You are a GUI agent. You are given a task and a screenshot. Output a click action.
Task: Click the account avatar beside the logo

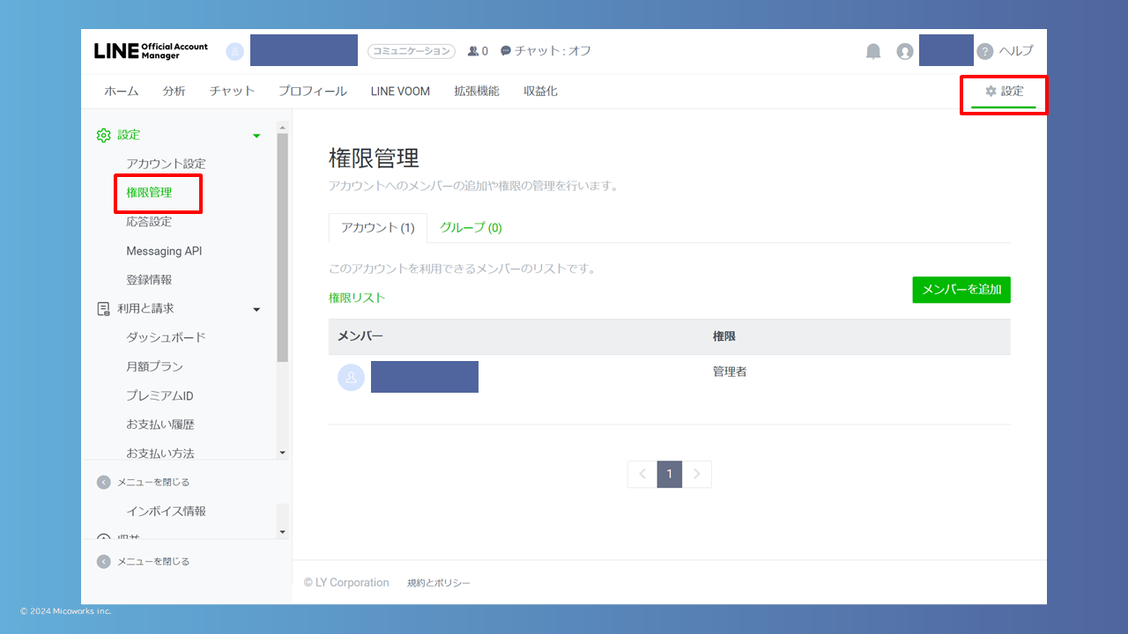pos(234,51)
